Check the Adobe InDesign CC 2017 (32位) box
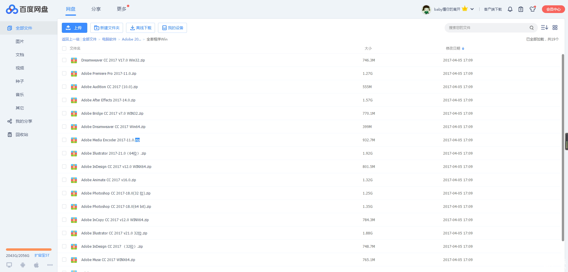568x272 pixels. coord(64,246)
